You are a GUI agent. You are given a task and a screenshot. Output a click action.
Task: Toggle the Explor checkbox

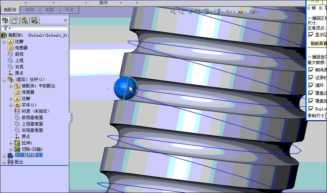(x=311, y=109)
